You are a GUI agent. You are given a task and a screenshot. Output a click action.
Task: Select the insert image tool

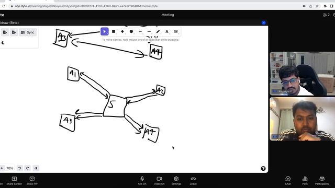(176, 31)
